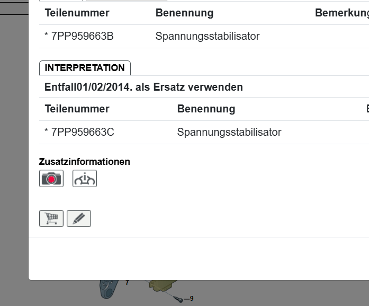This screenshot has height=306, width=369.
Task: Click Spannungsstabilisator in the 7PP959663B row
Action: (x=208, y=37)
